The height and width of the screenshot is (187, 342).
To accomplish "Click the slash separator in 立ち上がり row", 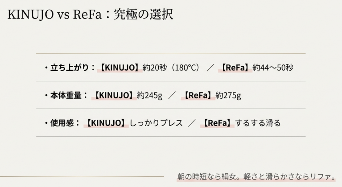I will tap(210, 68).
